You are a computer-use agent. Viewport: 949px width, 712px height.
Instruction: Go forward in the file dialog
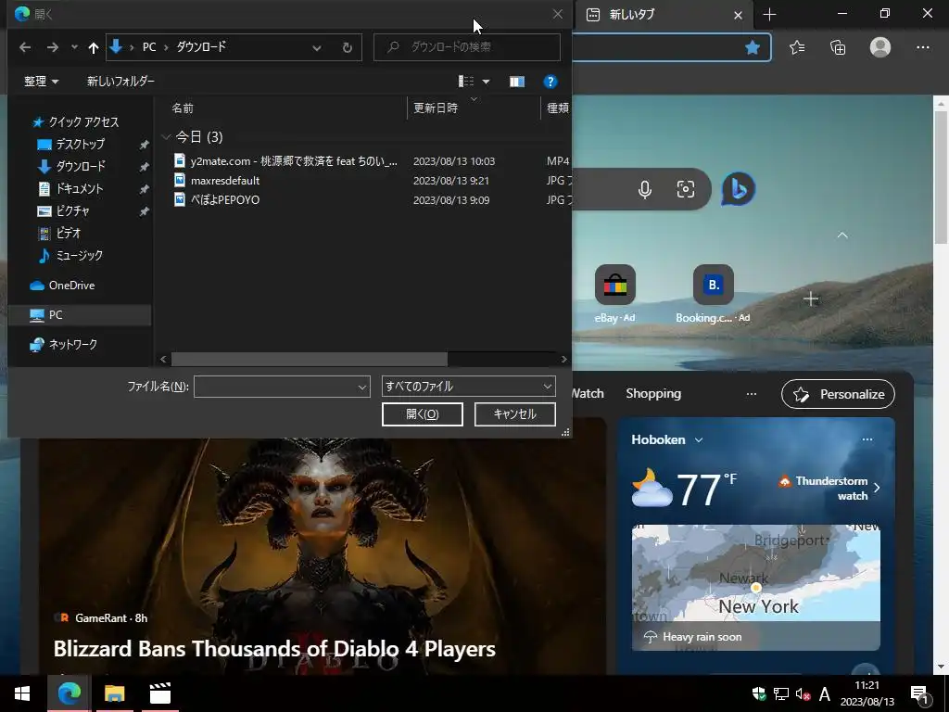pyautogui.click(x=53, y=47)
